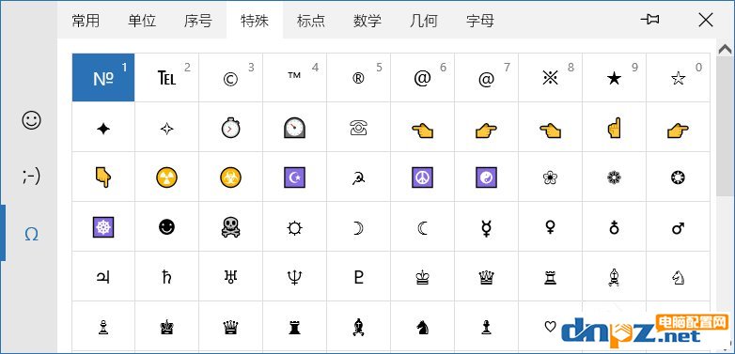Select the @ symbol labeled 7
Viewport: 735px width, 354px height.
[x=486, y=77]
